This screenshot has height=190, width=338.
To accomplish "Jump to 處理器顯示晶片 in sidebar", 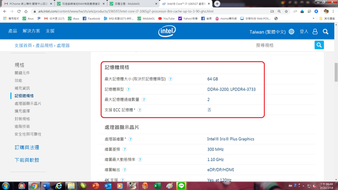I will (28, 103).
